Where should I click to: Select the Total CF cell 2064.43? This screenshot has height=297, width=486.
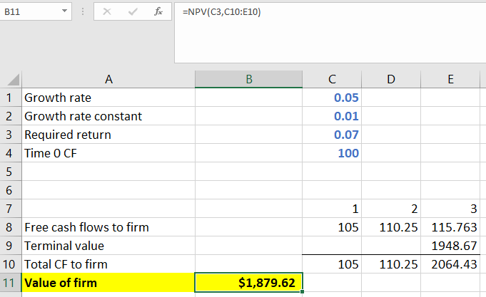click(450, 264)
